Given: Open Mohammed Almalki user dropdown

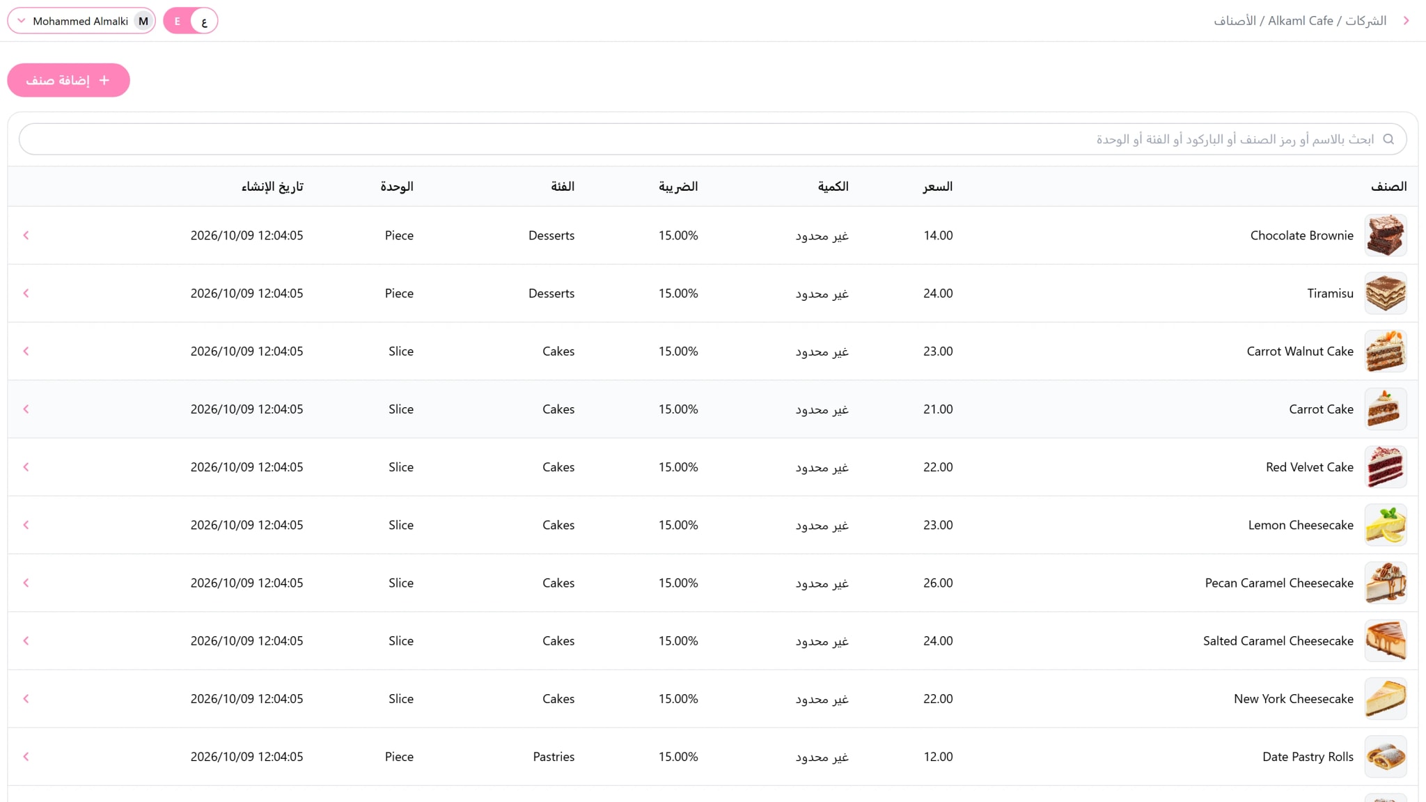Looking at the screenshot, I should pos(81,21).
